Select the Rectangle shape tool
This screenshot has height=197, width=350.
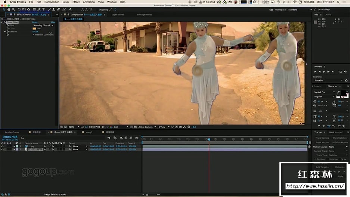[34, 9]
